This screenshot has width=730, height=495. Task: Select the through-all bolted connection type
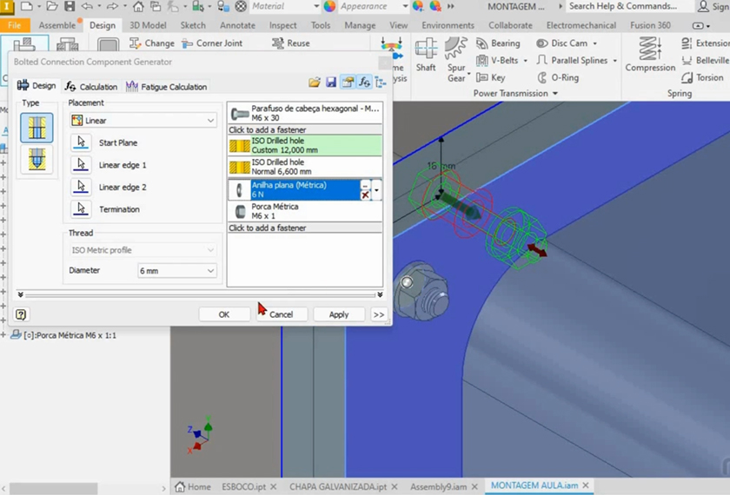(x=36, y=128)
